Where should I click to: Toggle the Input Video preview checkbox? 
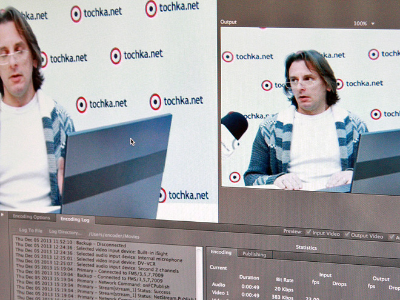tap(307, 233)
